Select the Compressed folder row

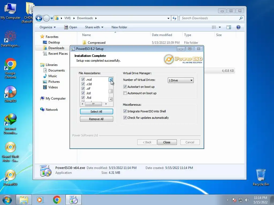tap(158, 42)
